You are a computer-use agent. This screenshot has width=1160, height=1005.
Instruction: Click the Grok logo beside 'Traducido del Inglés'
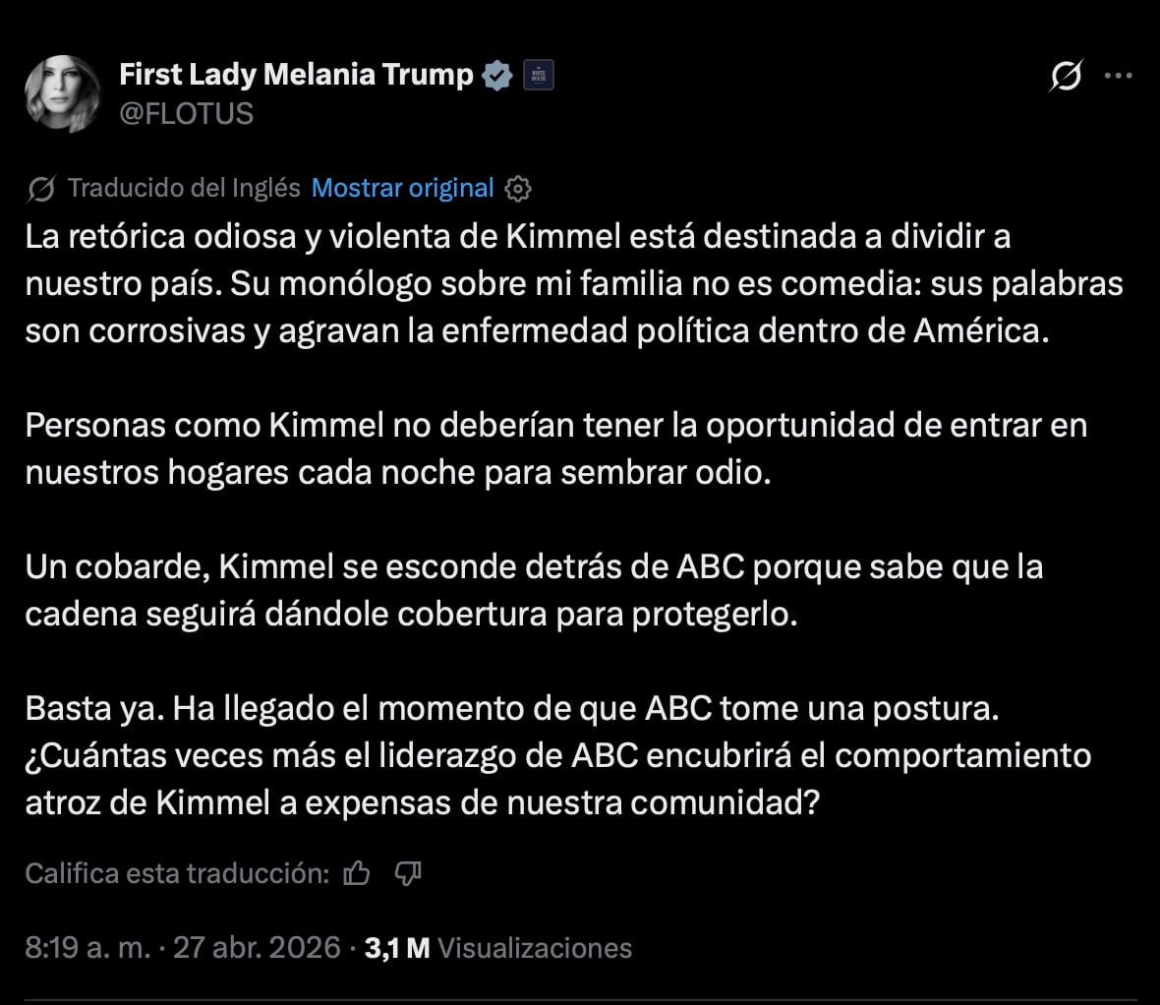40,186
